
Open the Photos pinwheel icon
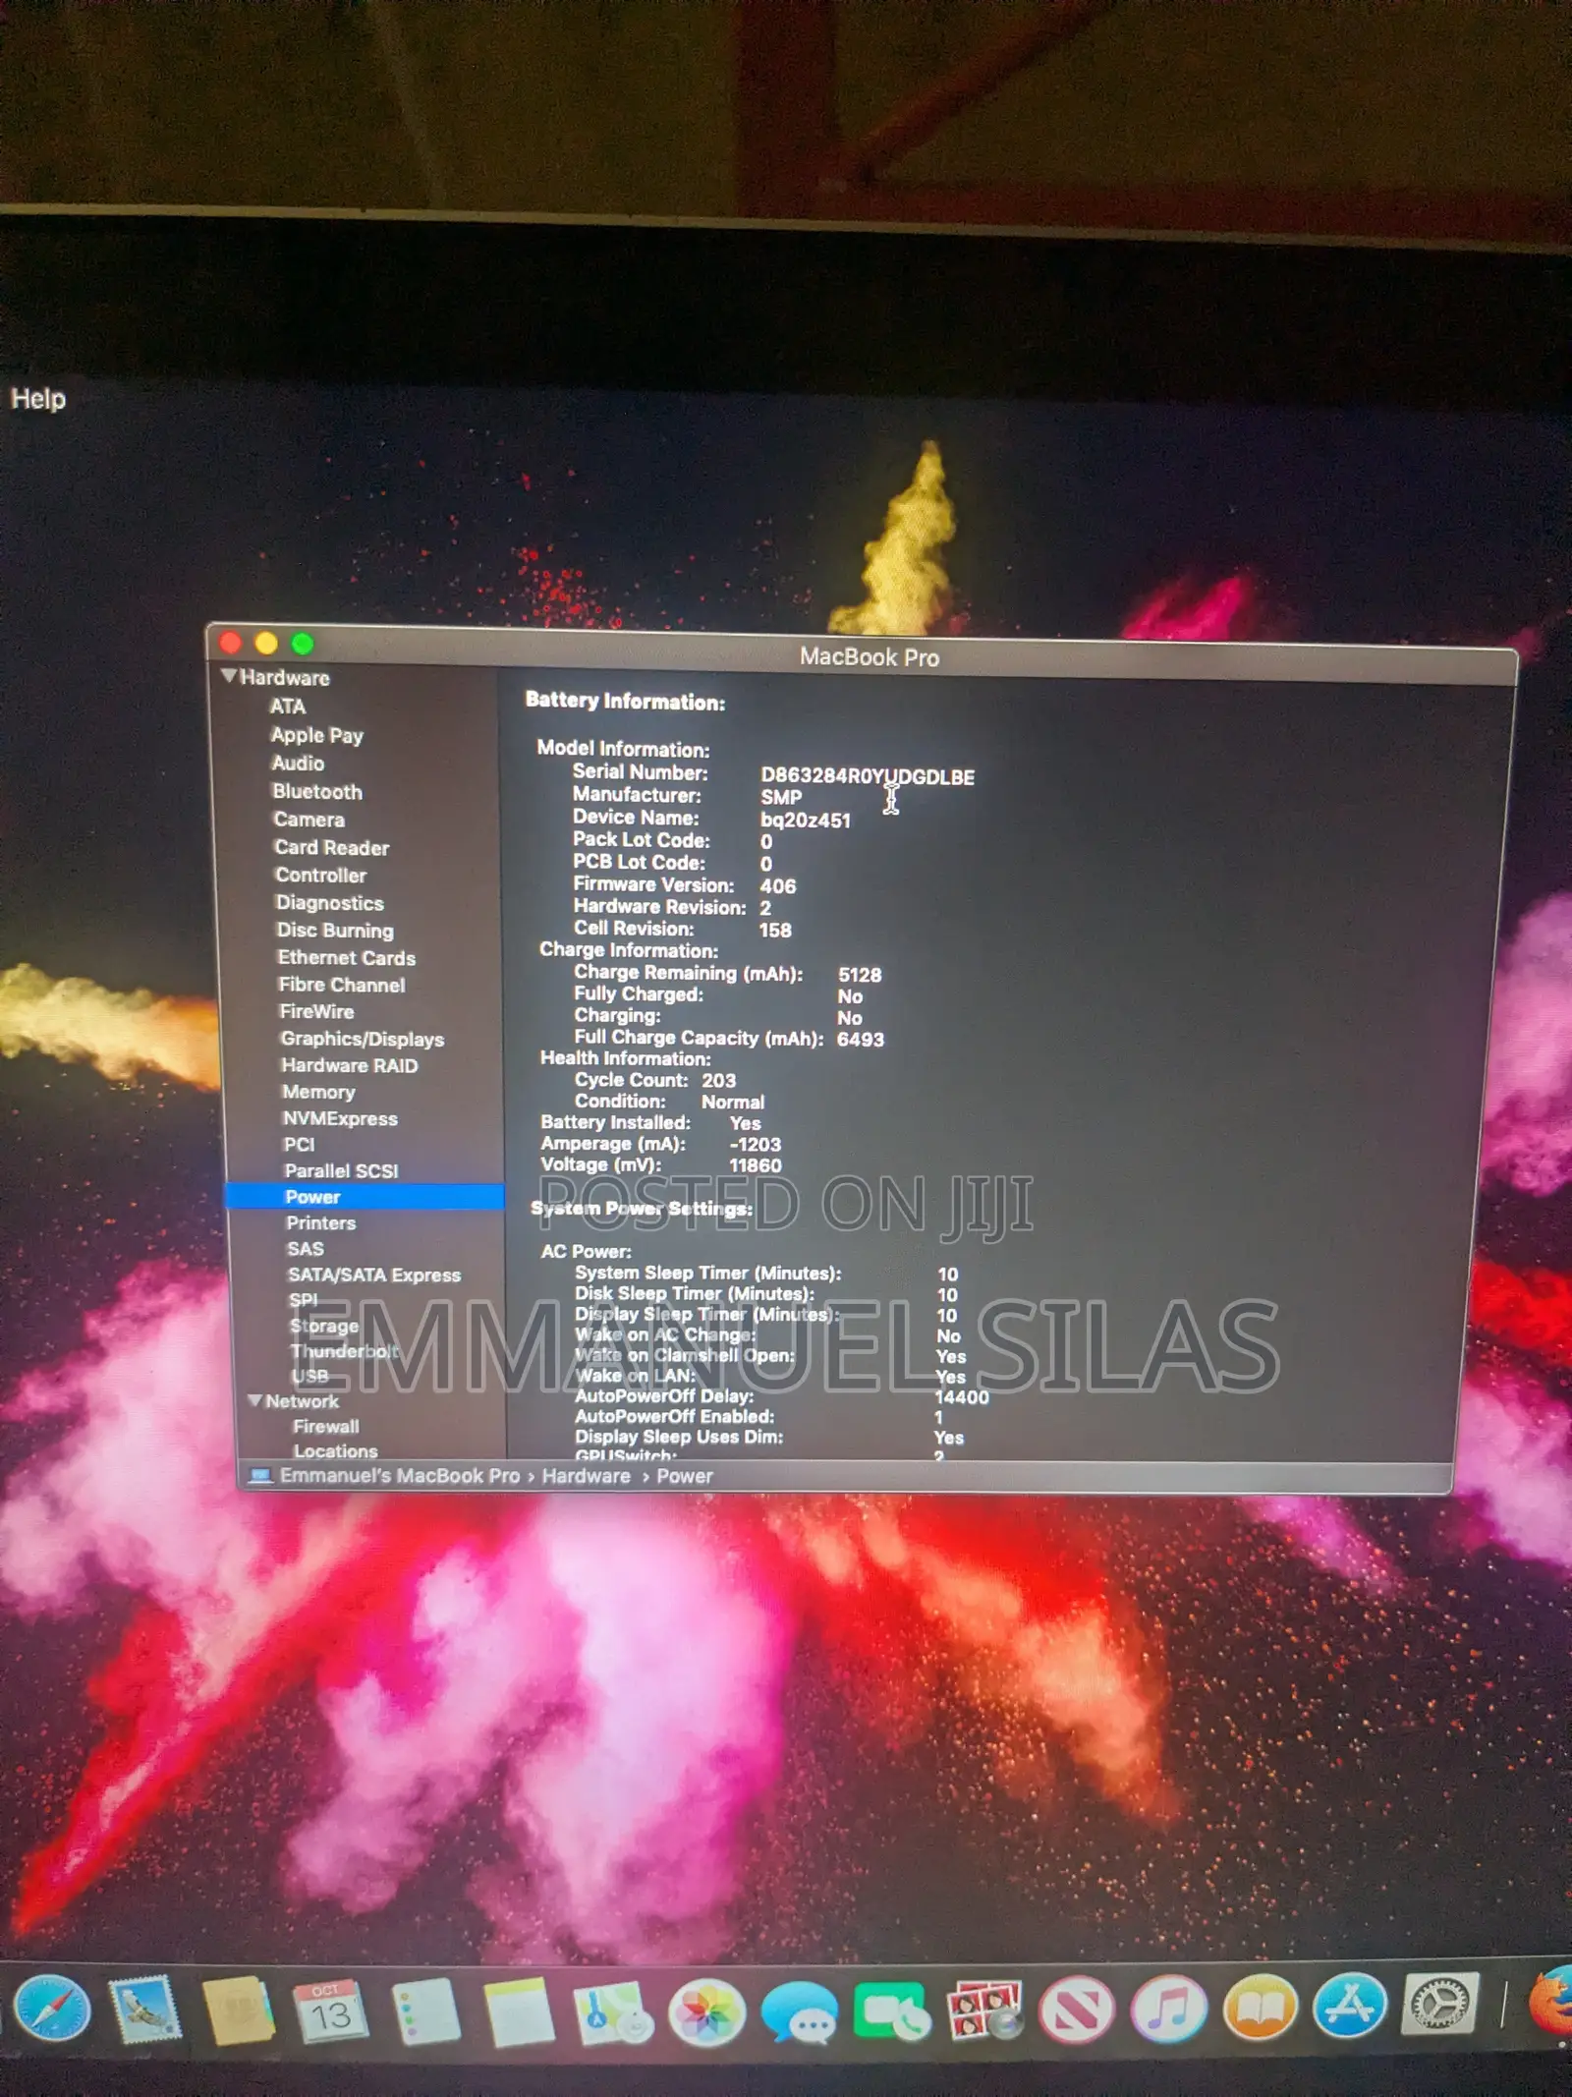coord(706,2011)
